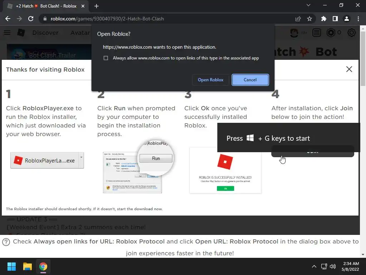
Task: Open File Explorer from the taskbar
Action: [27, 266]
